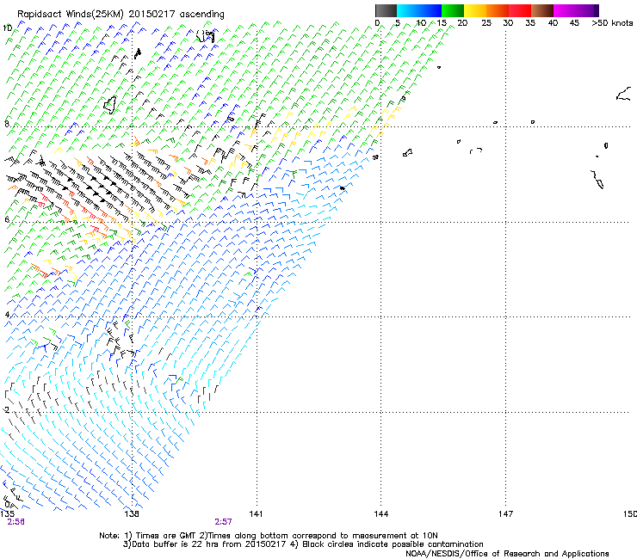Click the yellow 20-25 knots color segment

click(x=475, y=10)
